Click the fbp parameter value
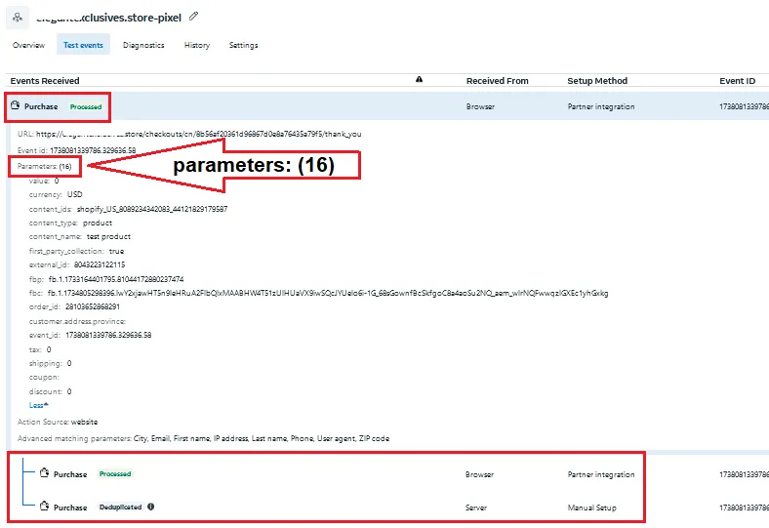 tap(116, 279)
